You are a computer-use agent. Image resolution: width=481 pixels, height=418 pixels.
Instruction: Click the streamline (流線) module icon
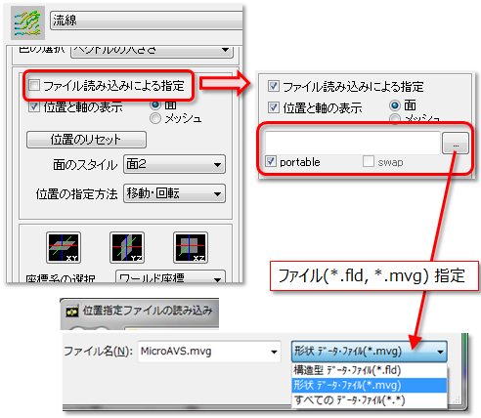(27, 22)
